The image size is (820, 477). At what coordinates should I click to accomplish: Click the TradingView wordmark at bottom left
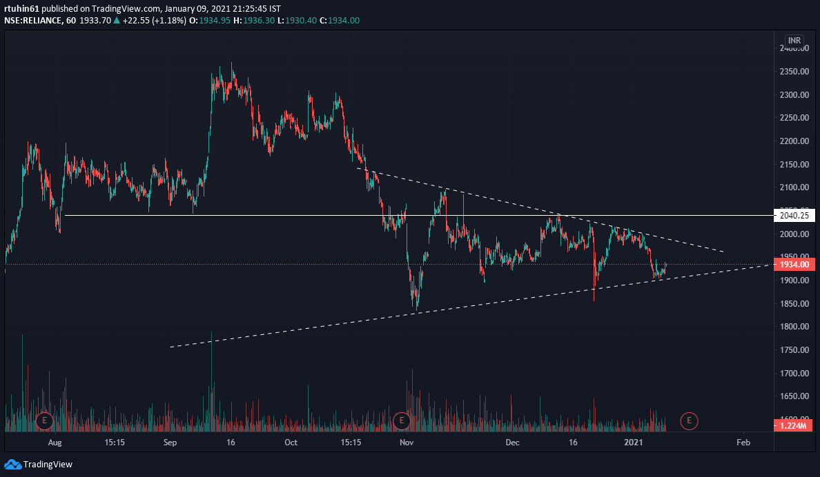[48, 464]
